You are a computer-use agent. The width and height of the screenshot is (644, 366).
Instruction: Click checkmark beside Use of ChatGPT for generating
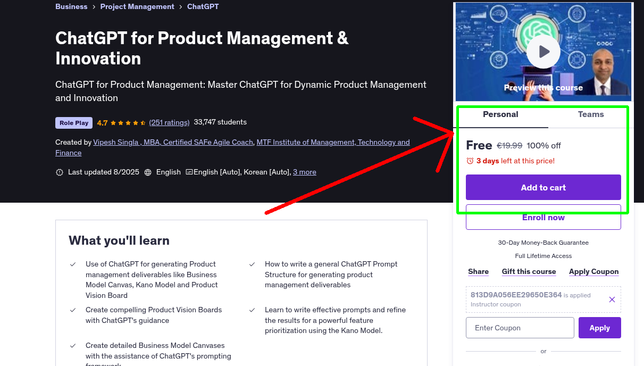[x=73, y=264]
